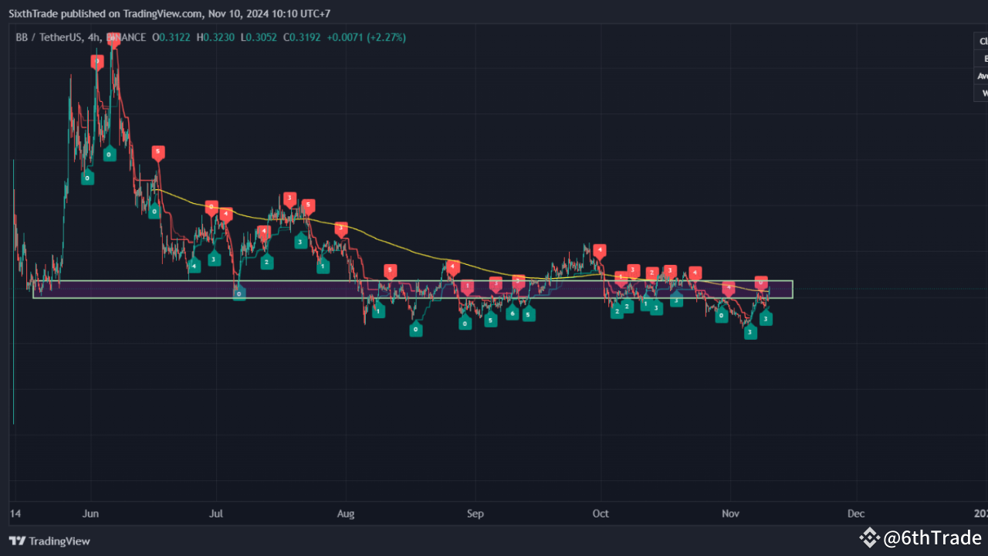Screen dimensions: 988x556
Task: Open the BB / TetherUS symbol menu
Action: click(46, 37)
